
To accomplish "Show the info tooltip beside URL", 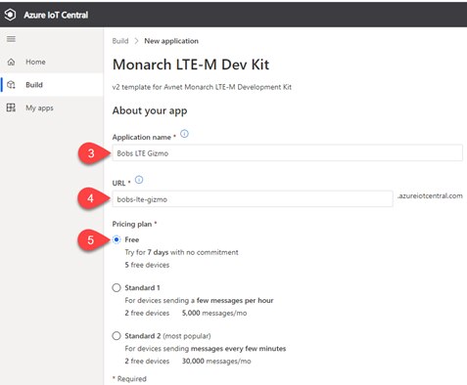I will (x=139, y=180).
